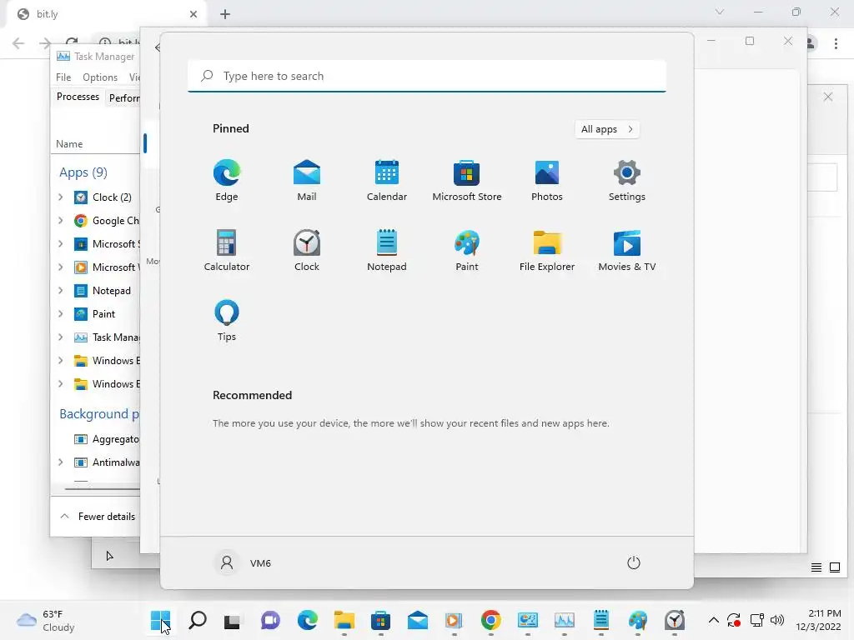854x640 pixels.
Task: Open Search from the taskbar
Action: [x=197, y=620]
